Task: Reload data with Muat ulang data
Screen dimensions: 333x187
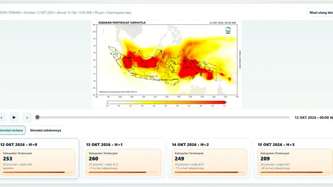Action: pyautogui.click(x=321, y=12)
